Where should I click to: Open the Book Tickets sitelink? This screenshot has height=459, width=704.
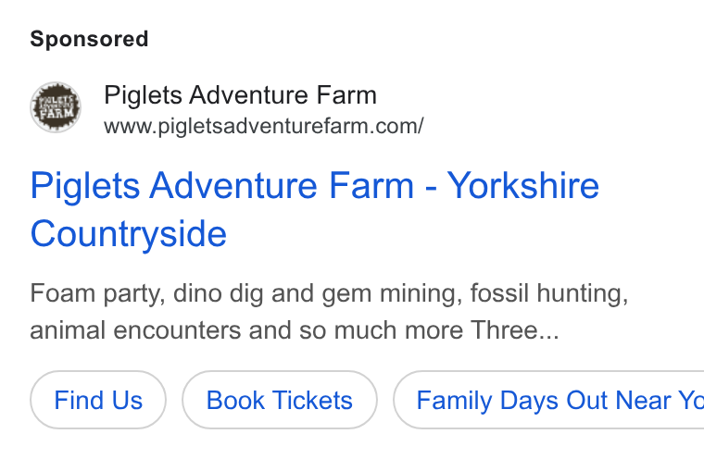(279, 400)
